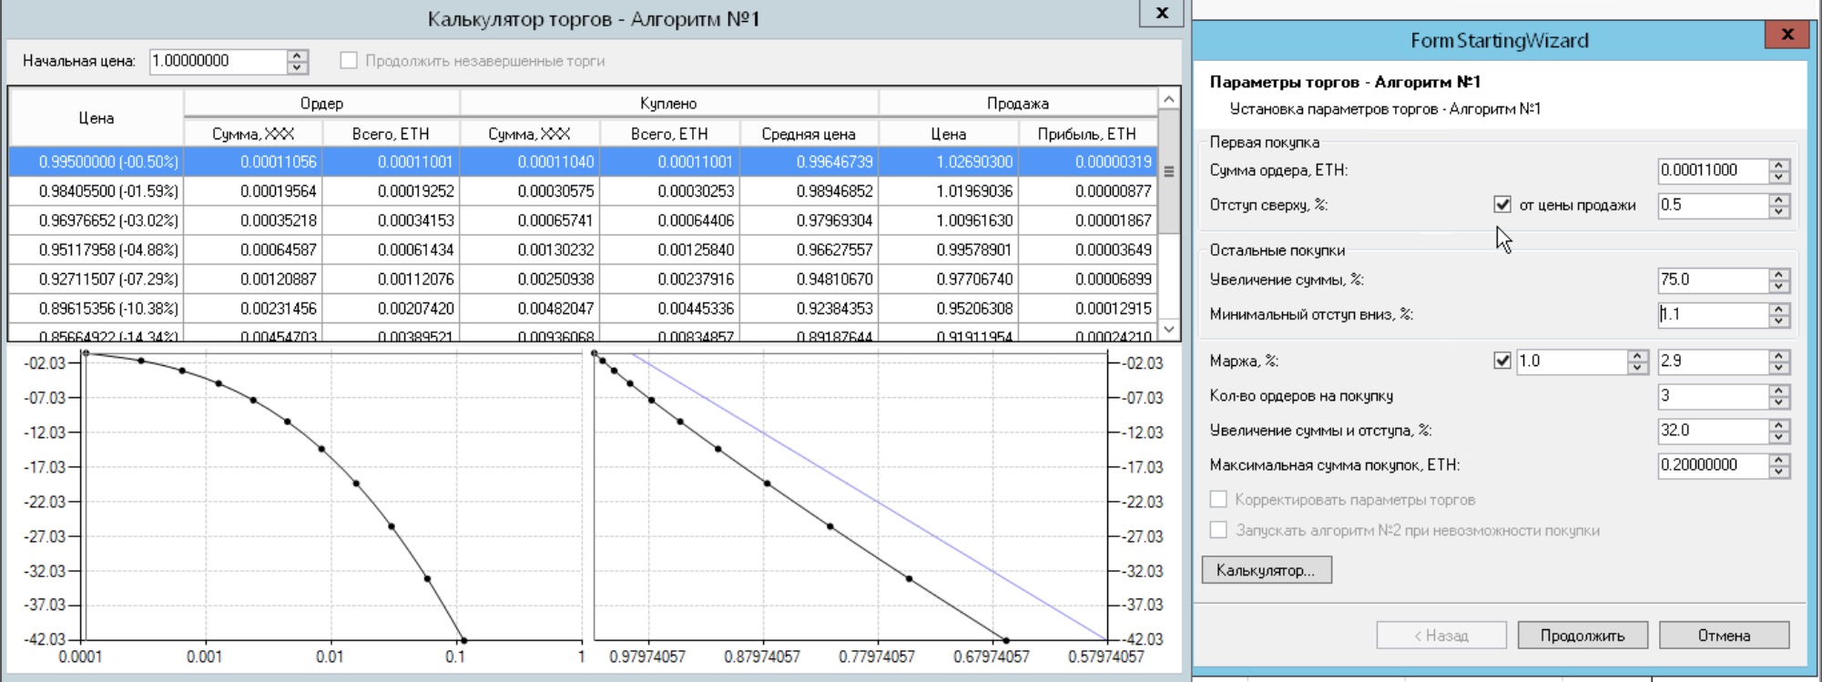Click the Отмена button

click(1724, 636)
